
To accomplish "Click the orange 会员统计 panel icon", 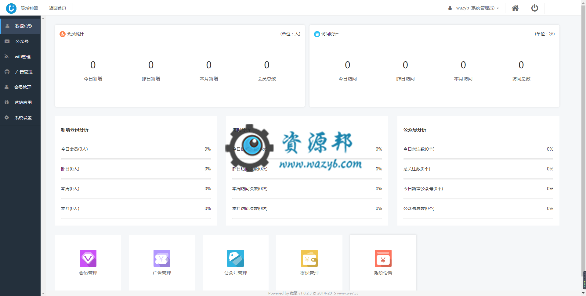I will (63, 34).
